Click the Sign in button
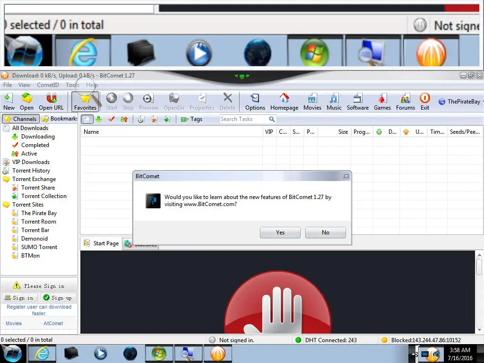This screenshot has height=363, width=484. (19, 298)
